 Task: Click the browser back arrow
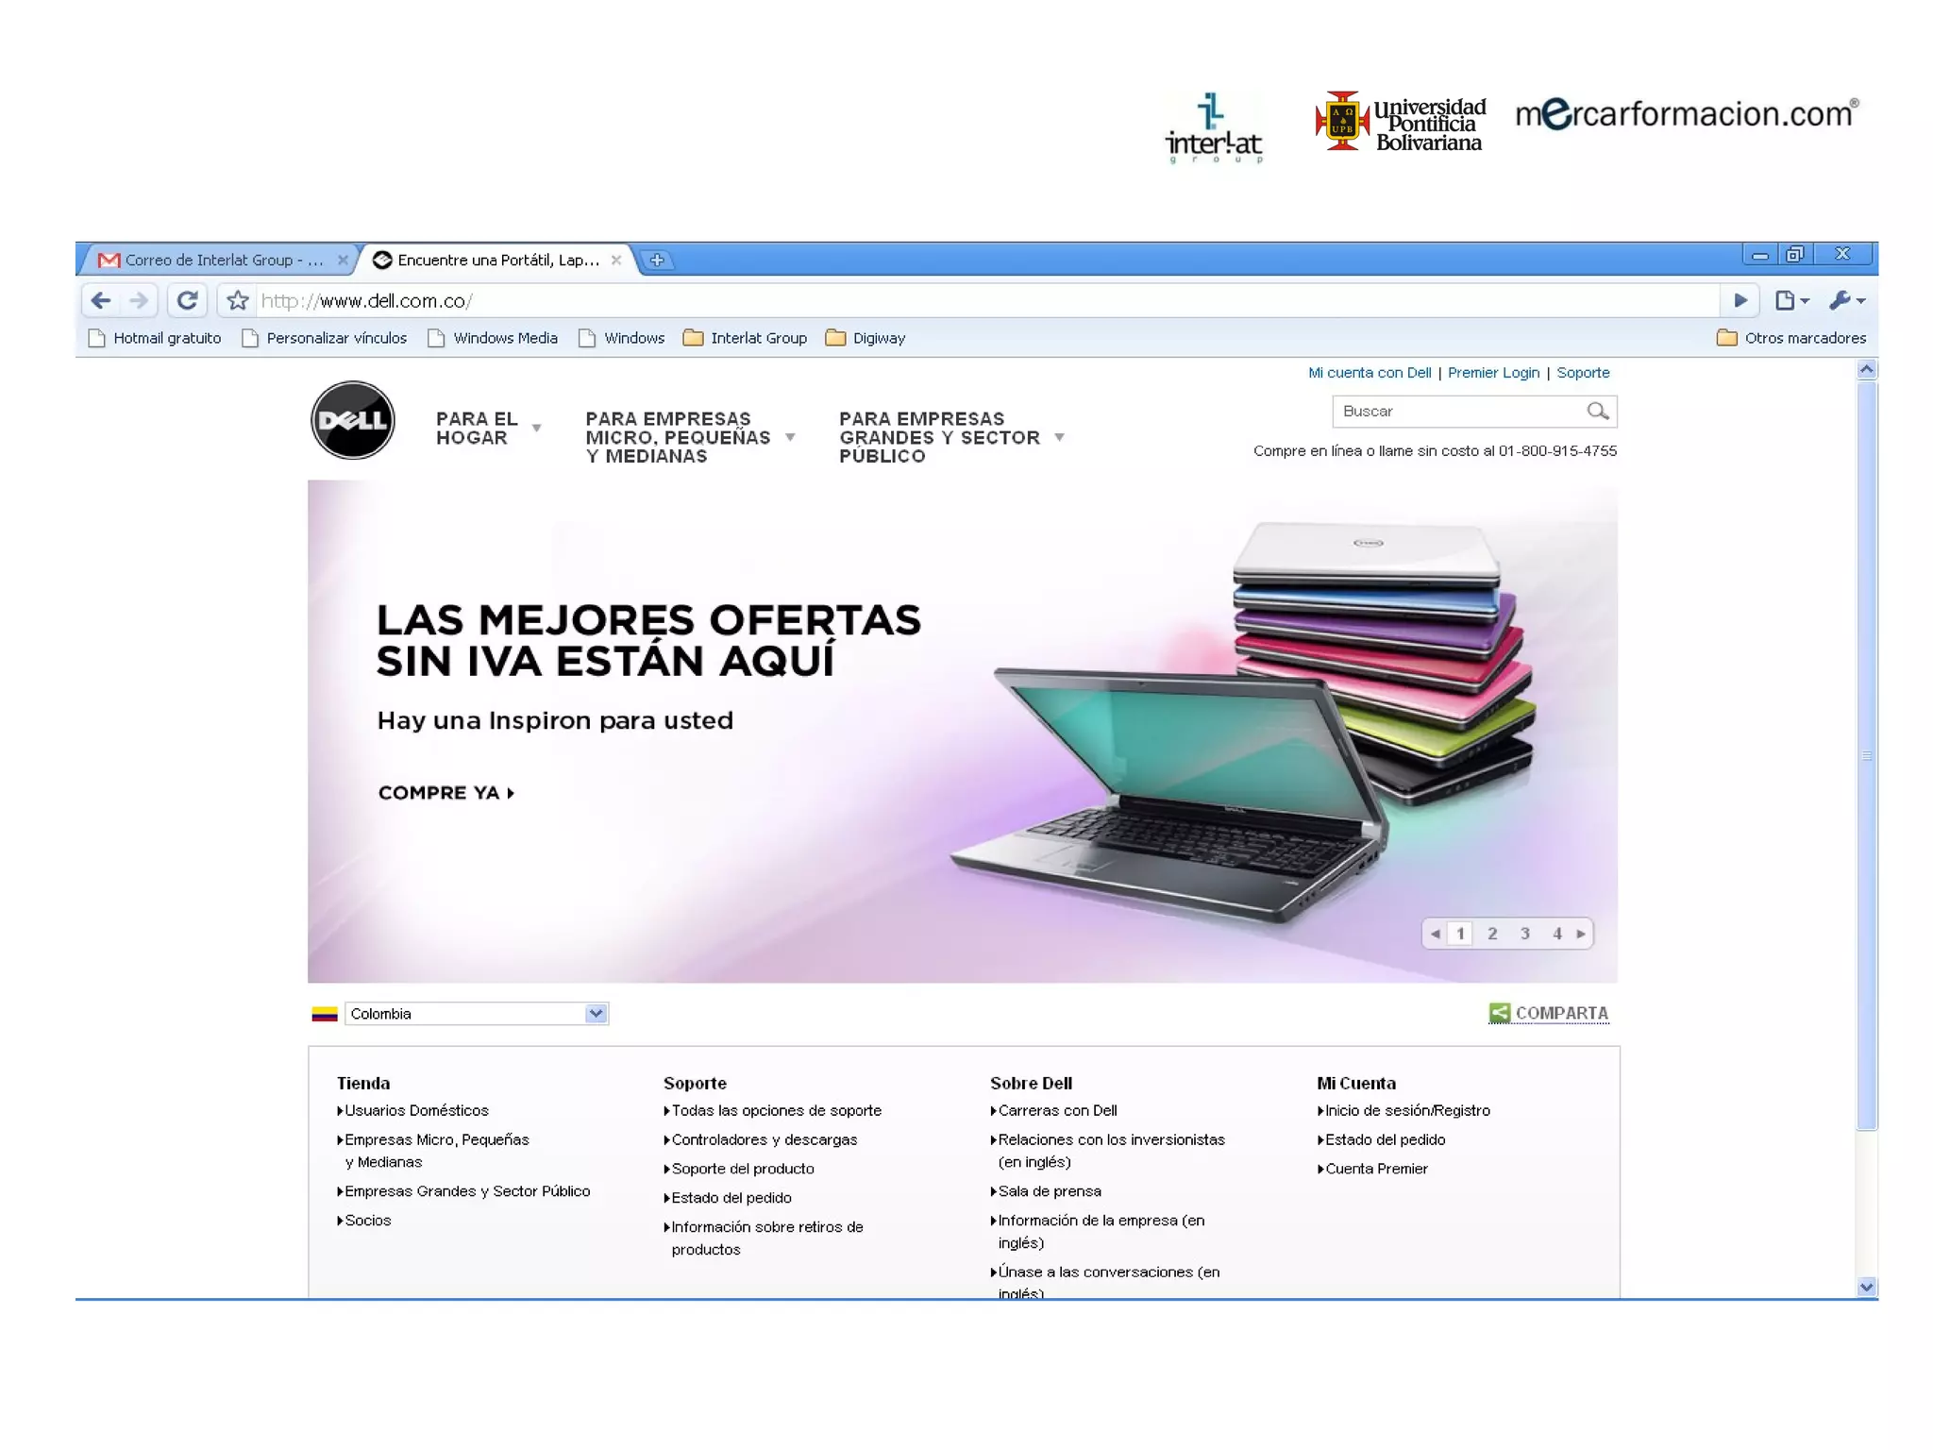tap(101, 300)
